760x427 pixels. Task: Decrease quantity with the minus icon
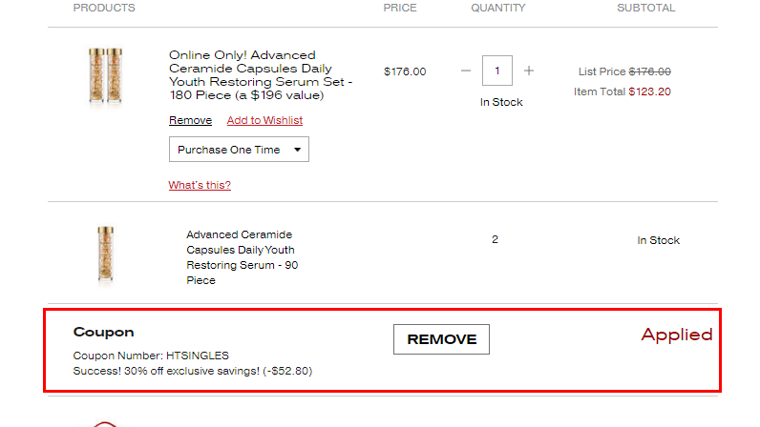point(466,71)
